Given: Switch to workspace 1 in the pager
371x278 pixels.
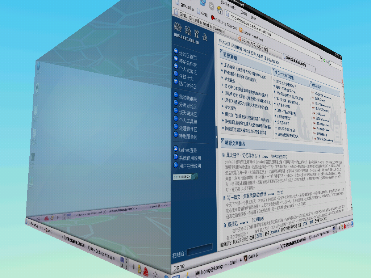Looking at the screenshot, I should tap(122, 259).
